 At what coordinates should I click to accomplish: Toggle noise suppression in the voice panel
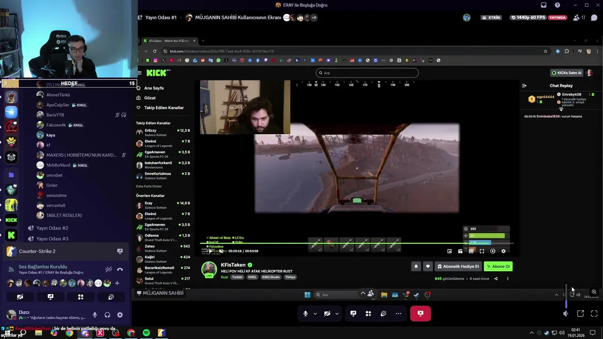tap(108, 269)
